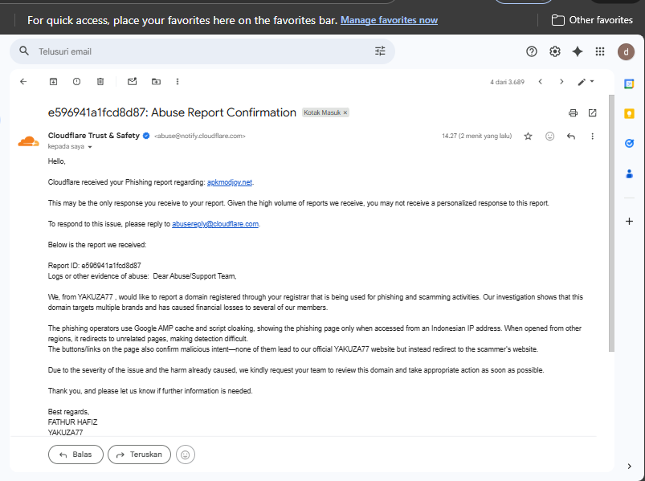Go to the older email arrow
645x481 pixels.
[561, 81]
